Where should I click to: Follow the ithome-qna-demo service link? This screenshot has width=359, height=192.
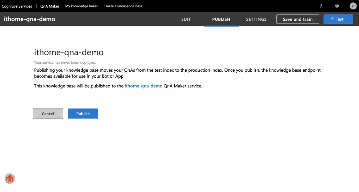(x=143, y=86)
